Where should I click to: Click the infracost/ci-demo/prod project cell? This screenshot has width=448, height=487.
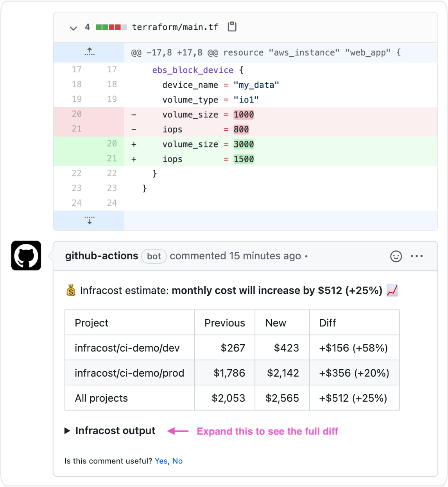[130, 373]
